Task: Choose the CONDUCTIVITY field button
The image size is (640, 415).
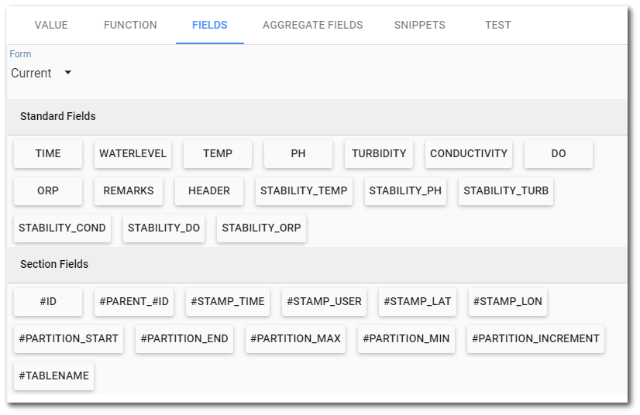Action: coord(469,154)
